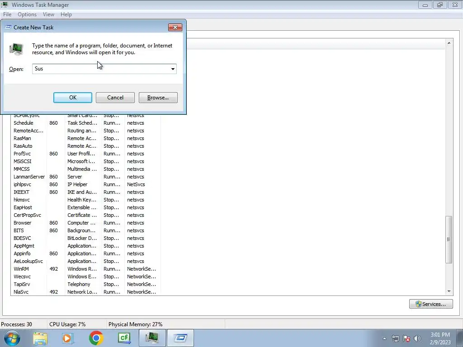Click the Browse... button

click(x=158, y=98)
